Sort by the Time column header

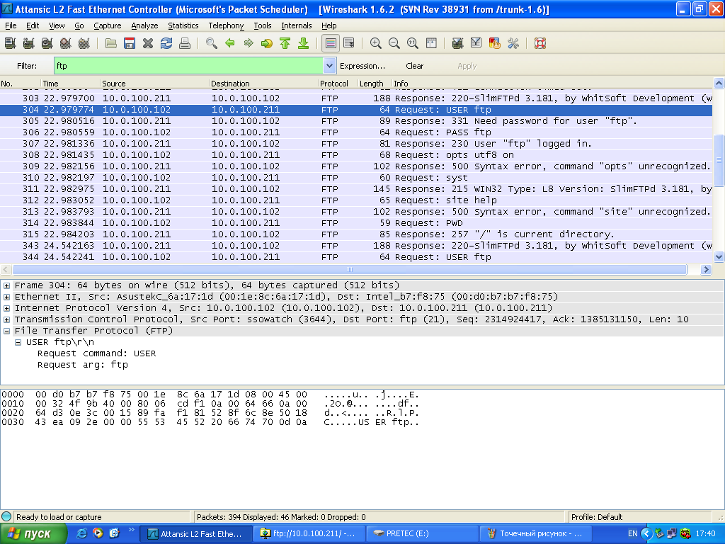point(70,84)
